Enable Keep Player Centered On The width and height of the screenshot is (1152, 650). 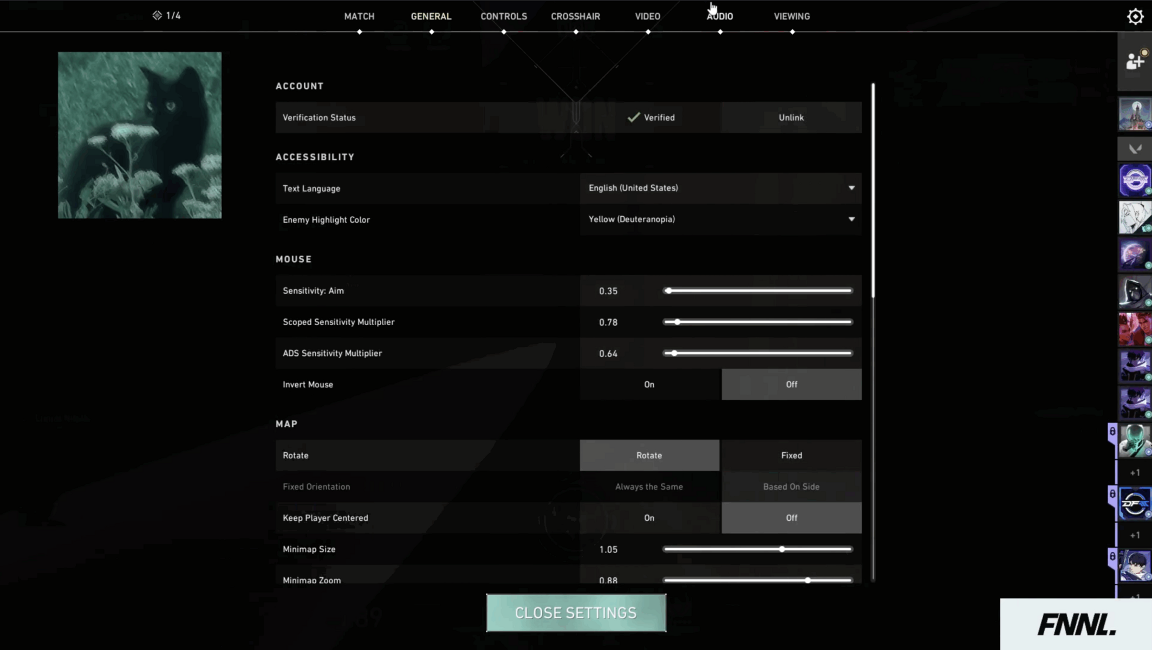point(649,518)
